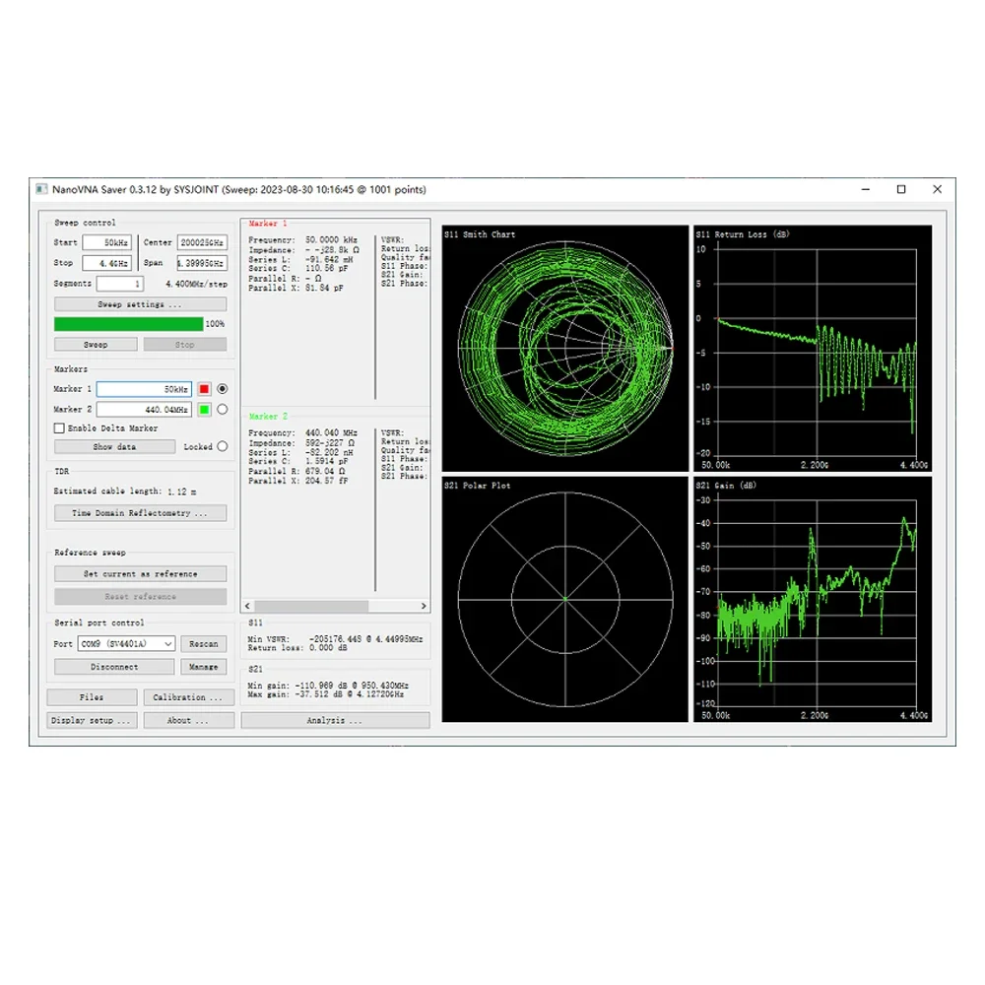
Task: Open Time Domain Reflectometry
Action: 140,512
